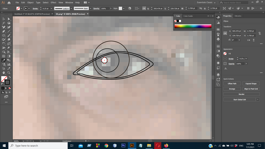Select the Hand tool
The image size is (265, 149).
[x=4, y=73]
